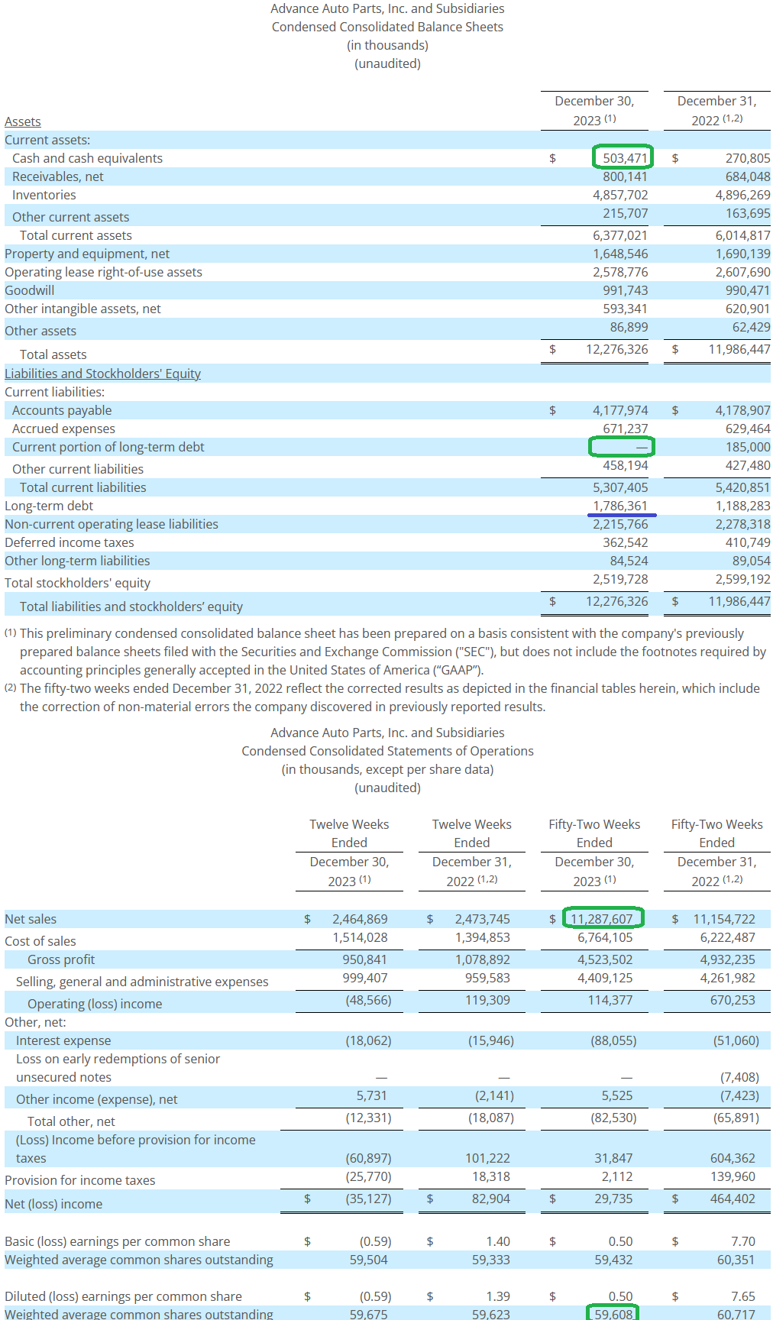Select the cash value 503,471
This screenshot has height=1320, width=773.
625,158
